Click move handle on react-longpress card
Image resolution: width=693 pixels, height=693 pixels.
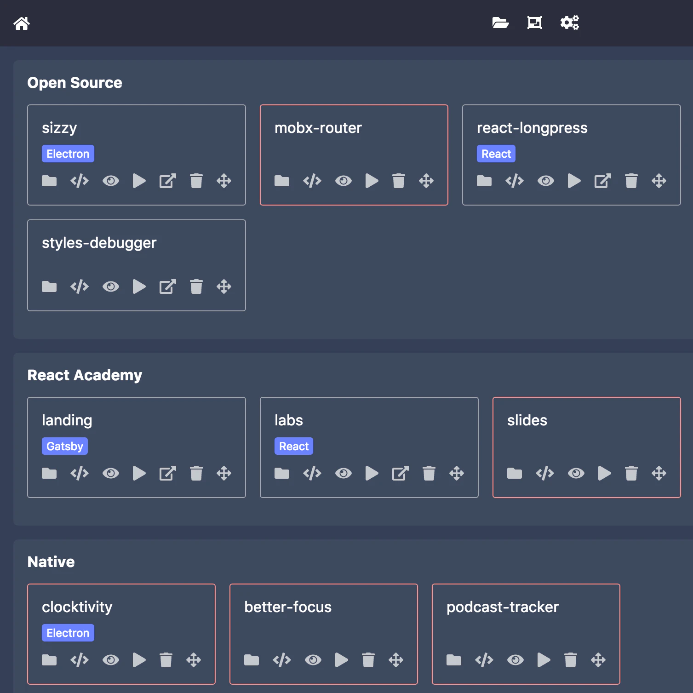[x=659, y=181]
